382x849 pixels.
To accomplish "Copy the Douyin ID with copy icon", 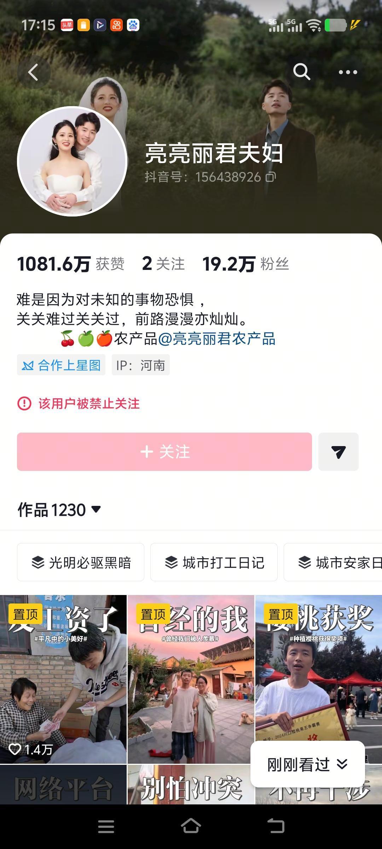I will (271, 177).
